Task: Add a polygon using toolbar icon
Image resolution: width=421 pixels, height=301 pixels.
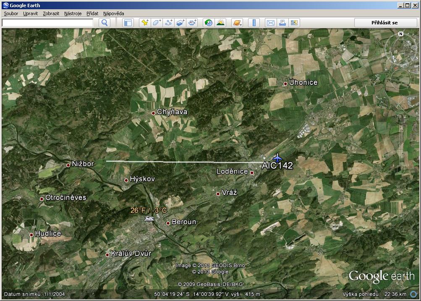Action: tap(157, 23)
